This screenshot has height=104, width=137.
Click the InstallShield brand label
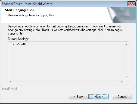pyautogui.click(x=9, y=89)
